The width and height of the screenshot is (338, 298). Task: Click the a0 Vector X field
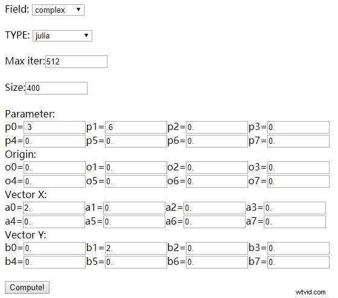tap(54, 208)
